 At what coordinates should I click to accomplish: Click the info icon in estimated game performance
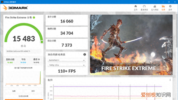pyautogui.click(x=85, y=54)
